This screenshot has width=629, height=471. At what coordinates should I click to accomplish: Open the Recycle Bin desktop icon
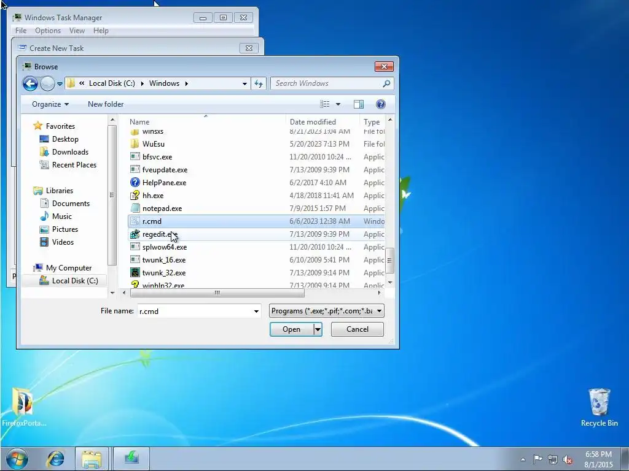point(600,407)
